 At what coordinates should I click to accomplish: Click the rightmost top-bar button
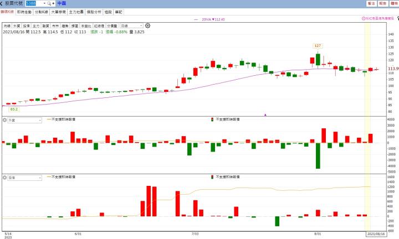click(394, 3)
